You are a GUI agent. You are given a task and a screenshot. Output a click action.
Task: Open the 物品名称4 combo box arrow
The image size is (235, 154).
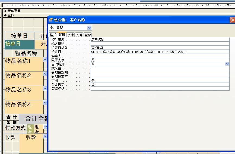click(x=45, y=103)
